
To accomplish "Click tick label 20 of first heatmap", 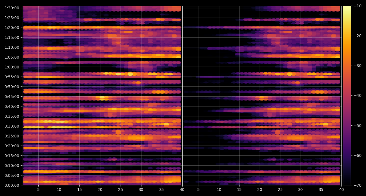I will pyautogui.click(x=100, y=190).
